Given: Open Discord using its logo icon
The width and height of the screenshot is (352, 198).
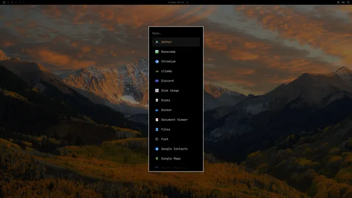Looking at the screenshot, I should pos(157,81).
